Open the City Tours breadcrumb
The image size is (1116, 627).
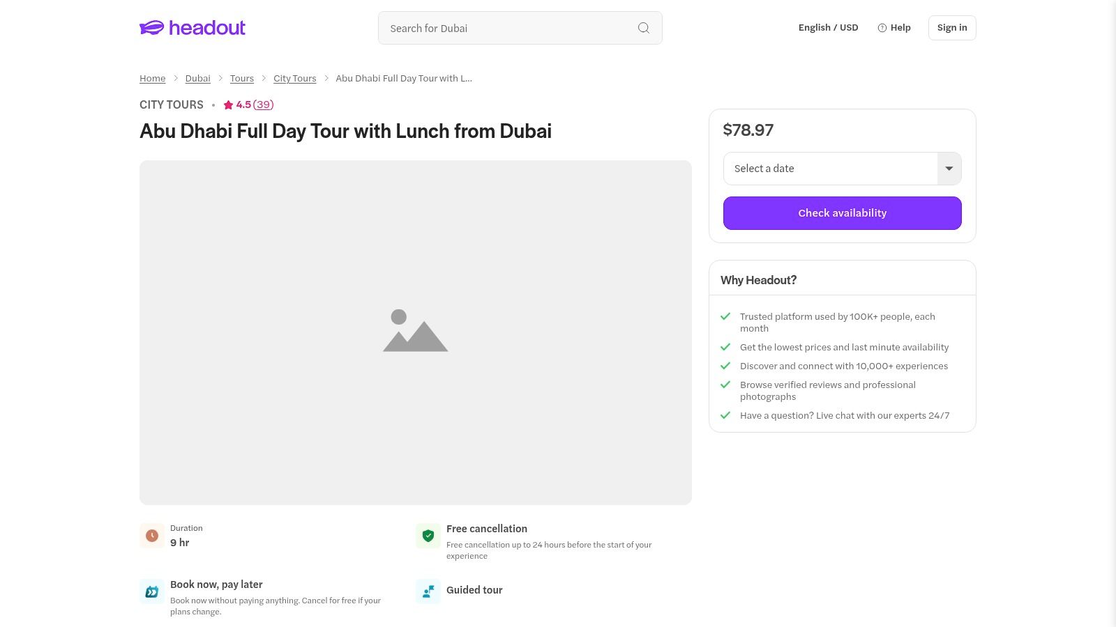tap(294, 78)
